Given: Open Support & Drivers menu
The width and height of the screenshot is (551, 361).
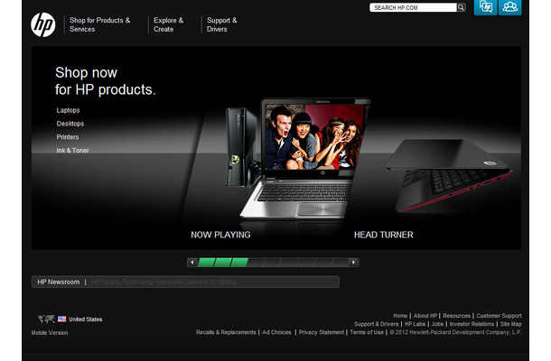Looking at the screenshot, I should click(x=221, y=24).
